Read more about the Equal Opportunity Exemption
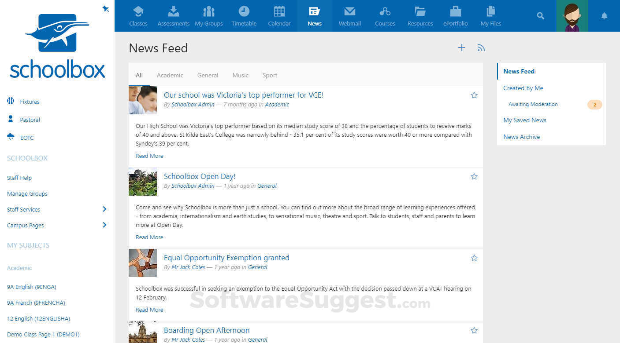Screen dimensions: 620x343 (149, 310)
